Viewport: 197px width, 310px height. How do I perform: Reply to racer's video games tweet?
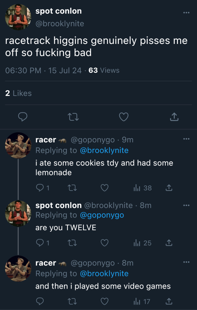point(40,302)
